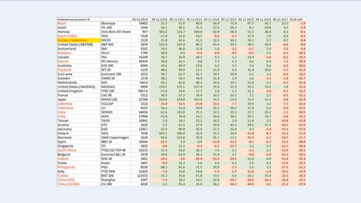Select highlighted Russian Federation cell

pos(79,40)
